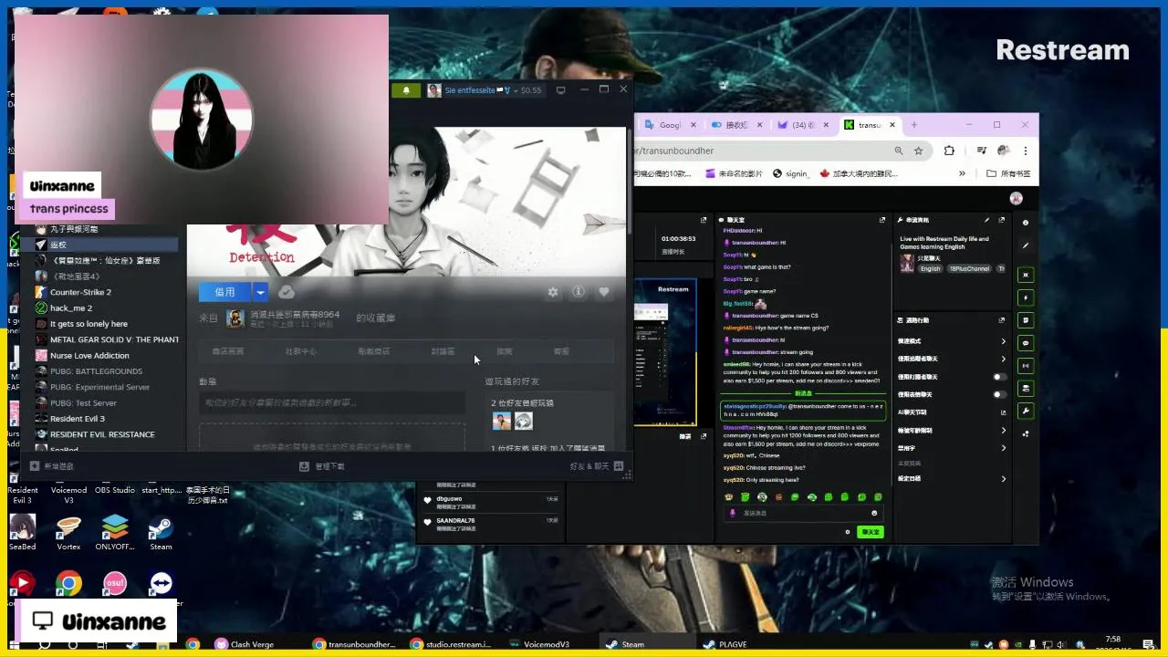Open the Chrome extensions puzzle icon
This screenshot has width=1168, height=657.
coord(949,151)
